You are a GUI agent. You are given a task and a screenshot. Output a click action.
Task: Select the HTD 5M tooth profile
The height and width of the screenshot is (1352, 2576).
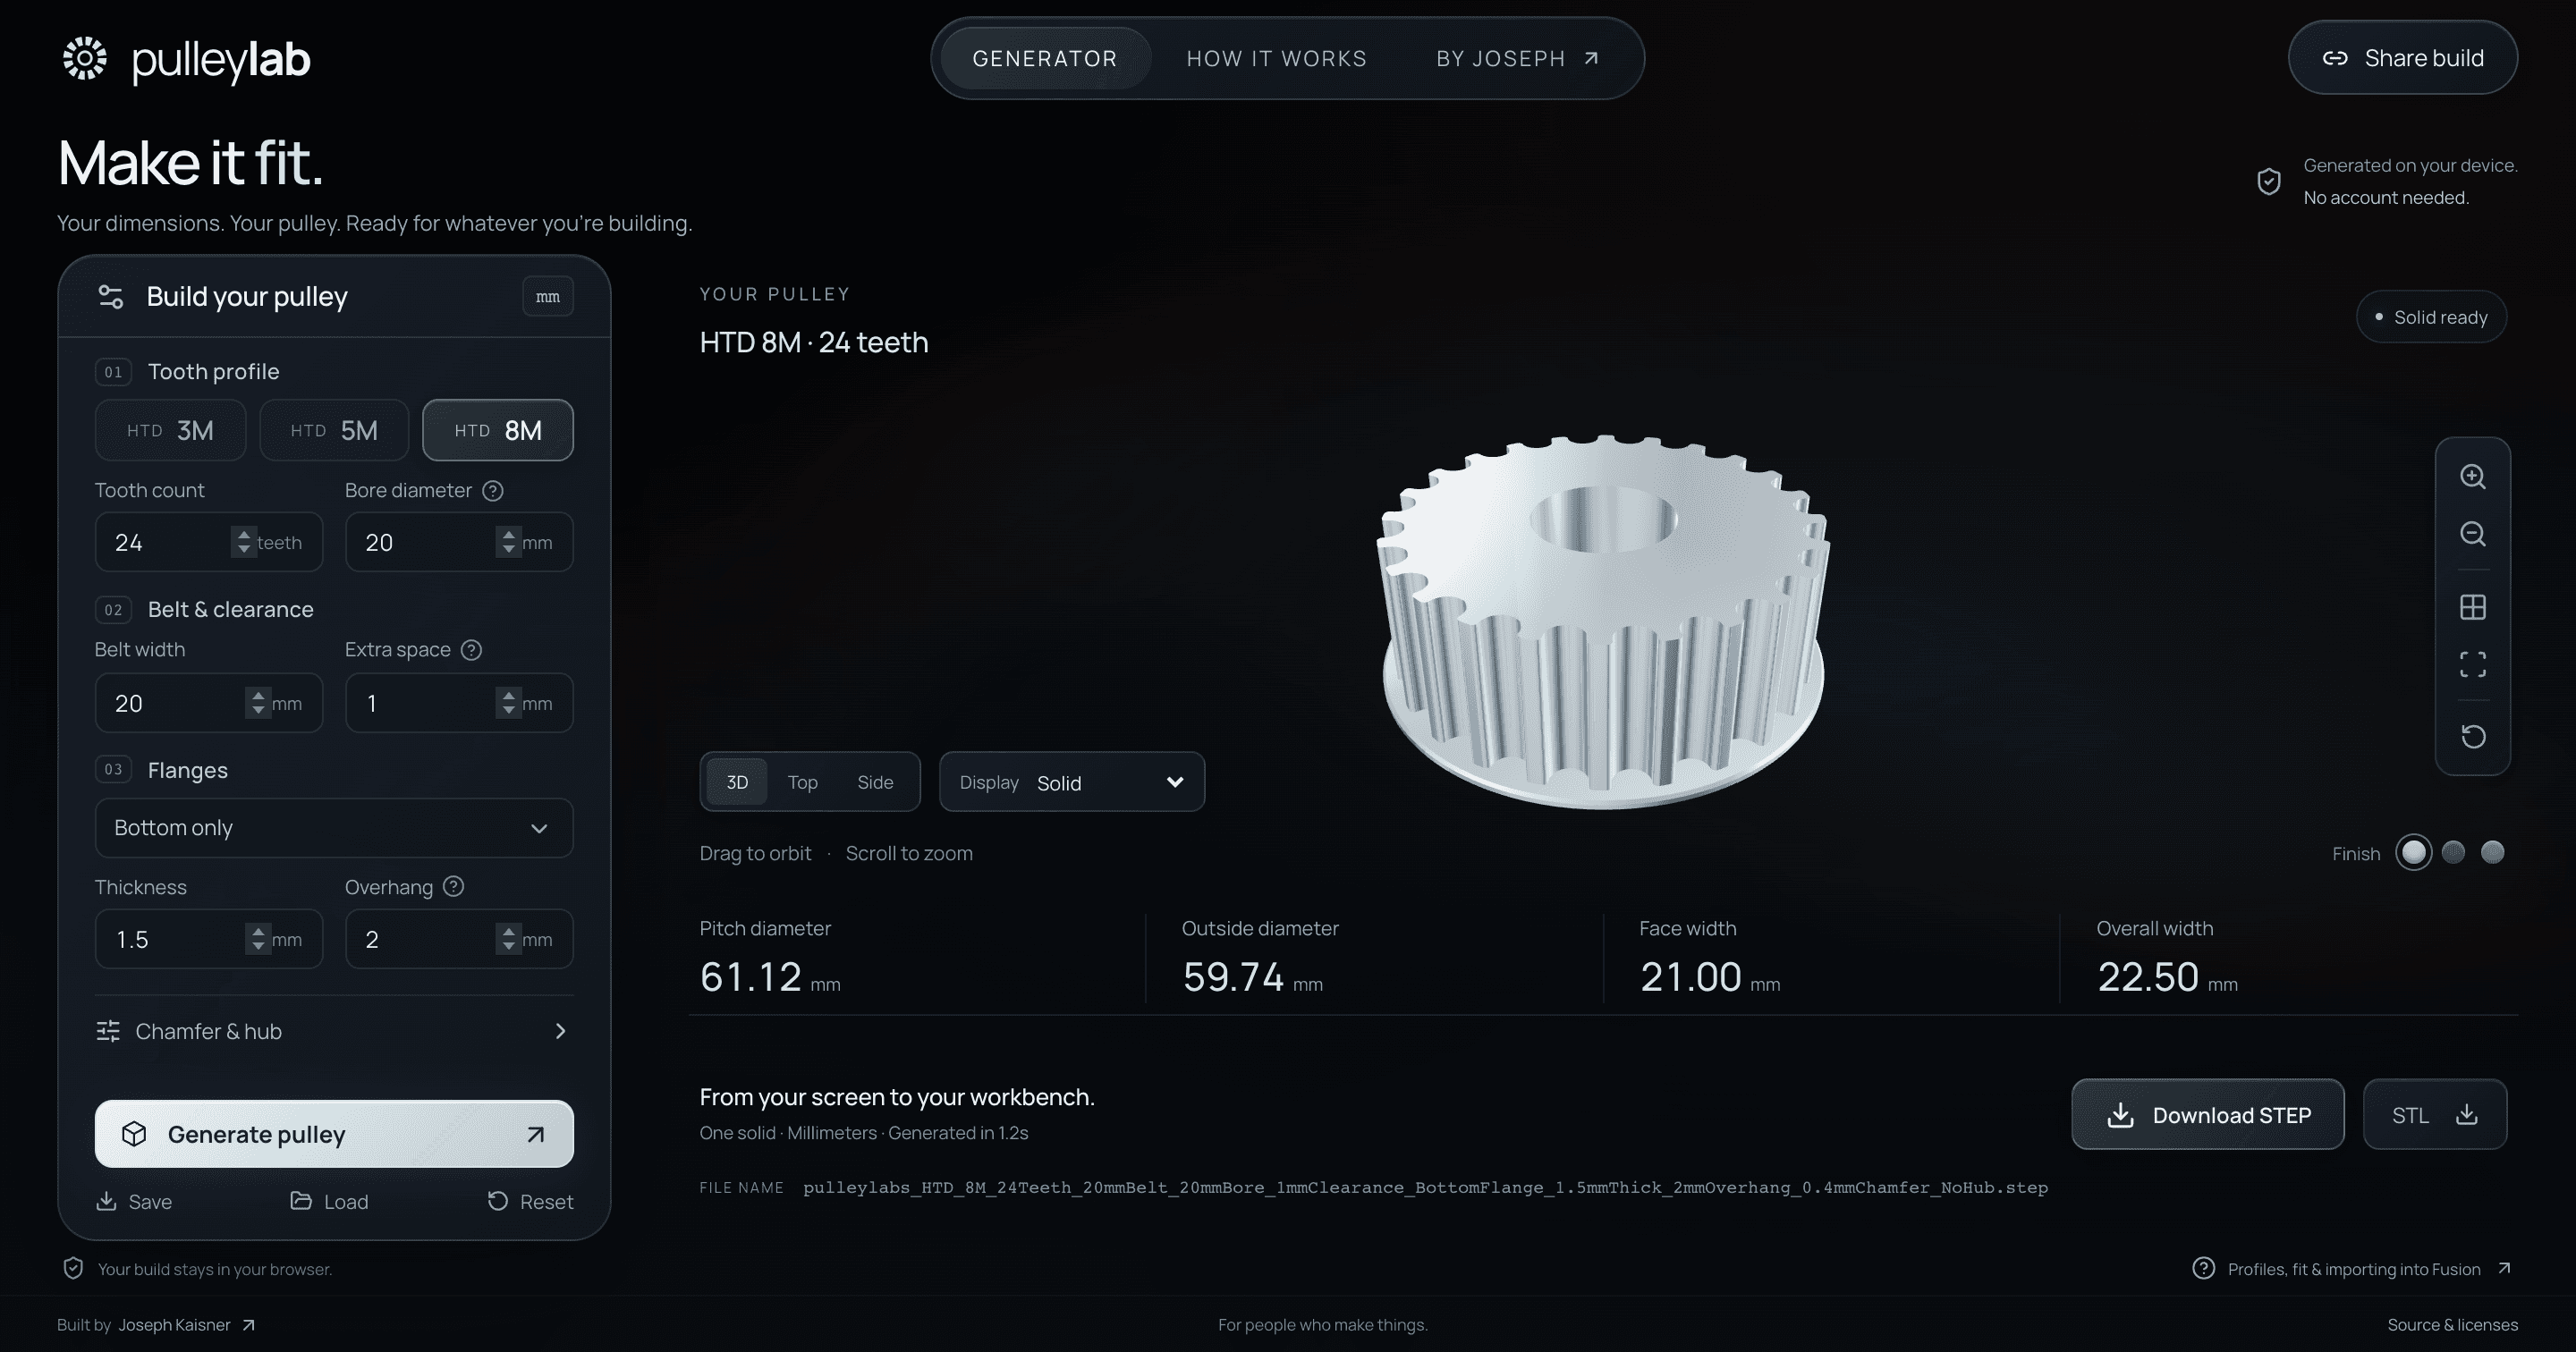point(334,430)
